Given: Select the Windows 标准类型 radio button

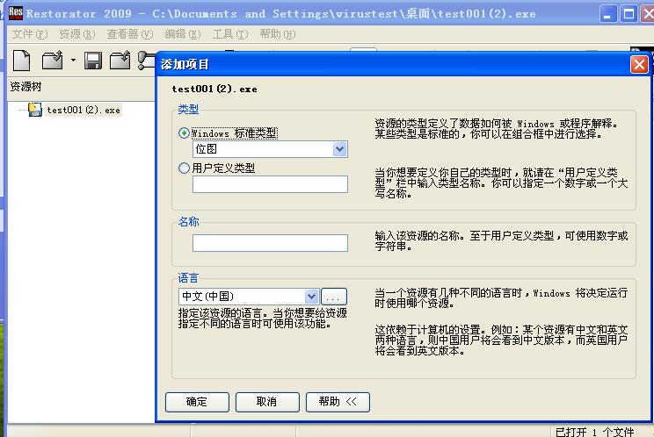Looking at the screenshot, I should tap(184, 133).
